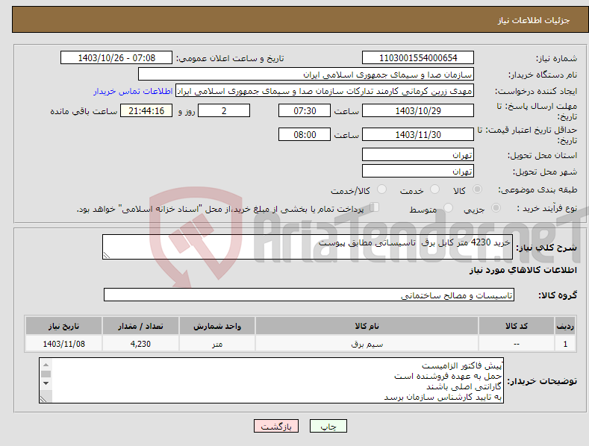Click the announcement date field 1403/10/26 - 07:08
This screenshot has width=589, height=446.
116,58
